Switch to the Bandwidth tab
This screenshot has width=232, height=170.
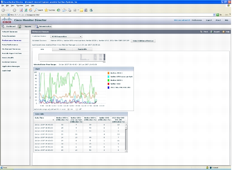click(x=82, y=49)
